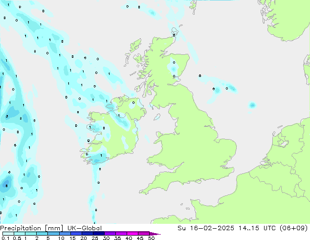This screenshot has height=240, width=310.
Task: Choose the 10–15 mm legend color box
Action: click(x=65, y=234)
